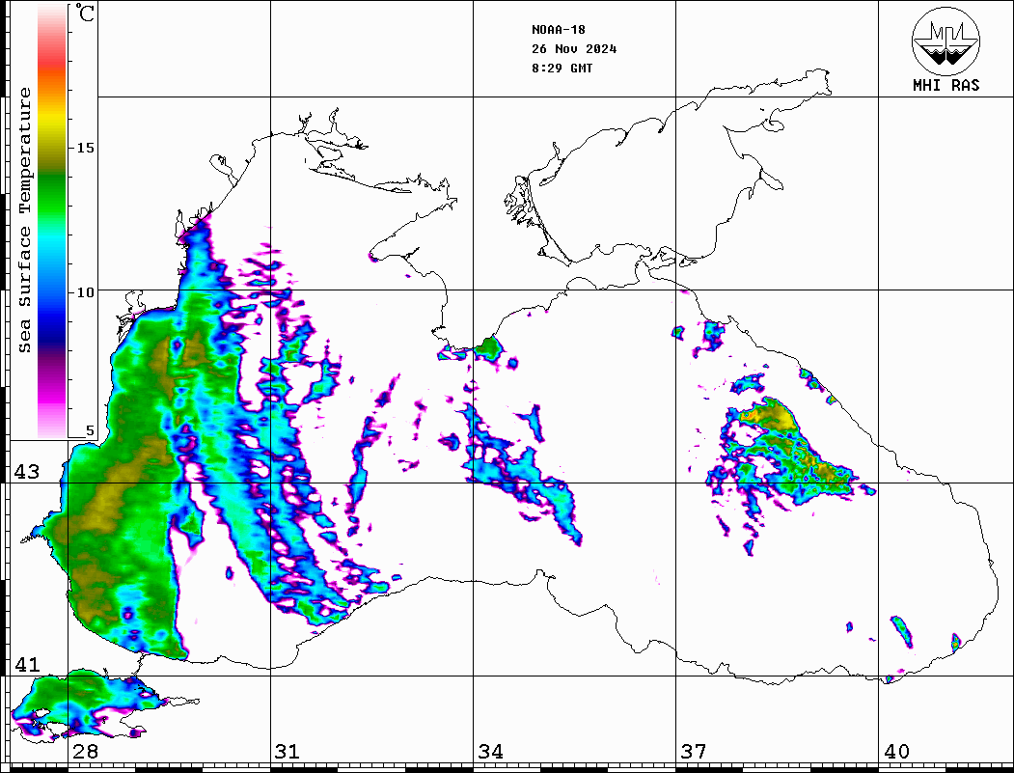Click the MHI RAS circular logo

click(x=945, y=41)
